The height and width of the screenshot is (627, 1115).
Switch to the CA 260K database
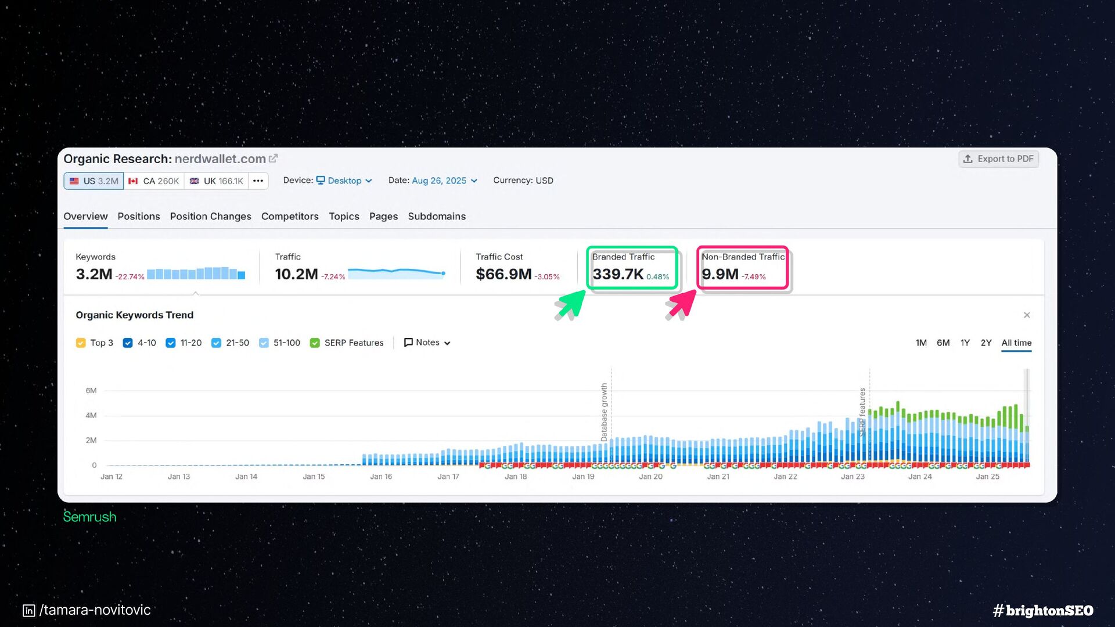pyautogui.click(x=154, y=181)
